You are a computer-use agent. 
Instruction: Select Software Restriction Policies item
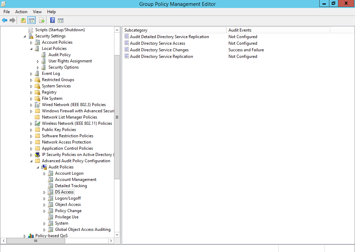tap(68, 136)
